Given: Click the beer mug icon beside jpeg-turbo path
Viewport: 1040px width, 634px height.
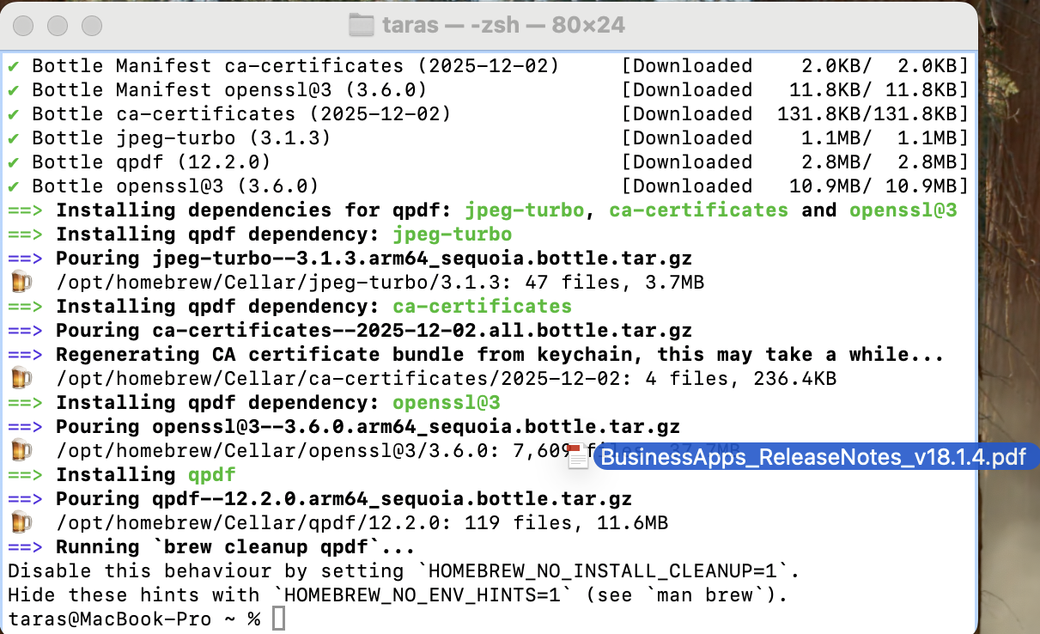Looking at the screenshot, I should click(21, 281).
